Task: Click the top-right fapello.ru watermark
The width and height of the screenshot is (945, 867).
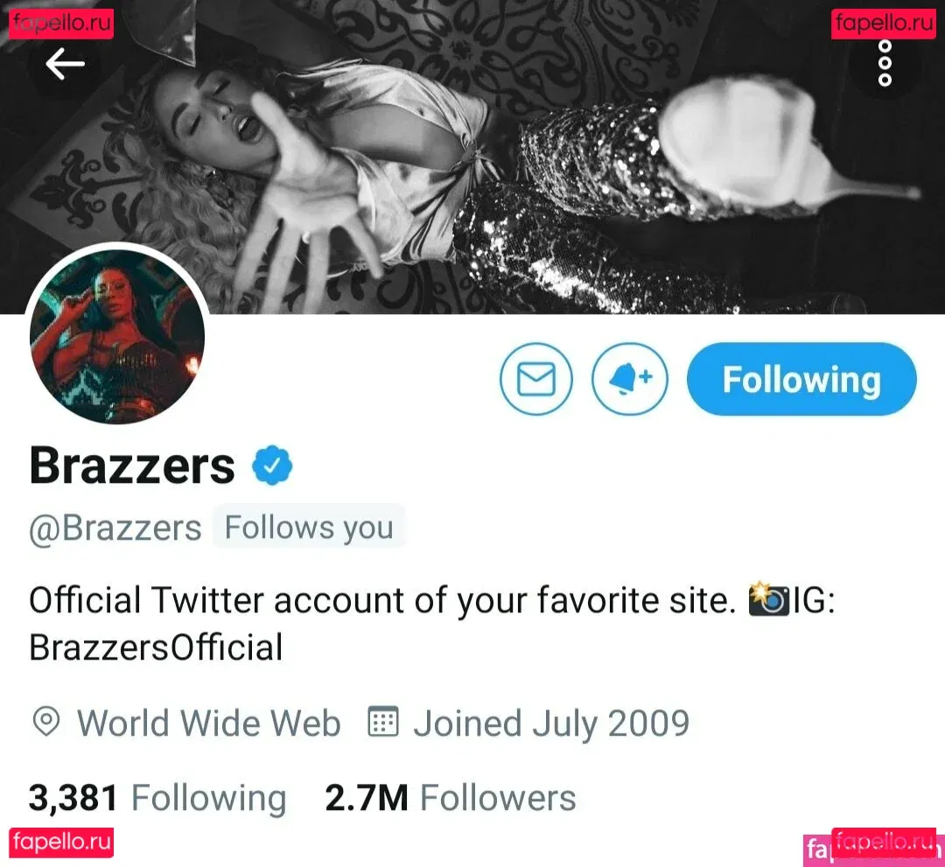Action: click(884, 24)
